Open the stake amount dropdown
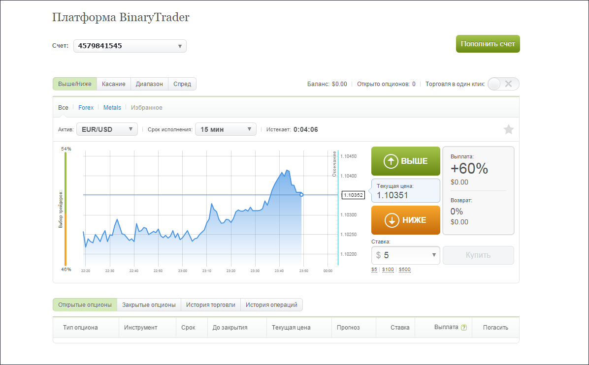589x365 pixels. (406, 255)
